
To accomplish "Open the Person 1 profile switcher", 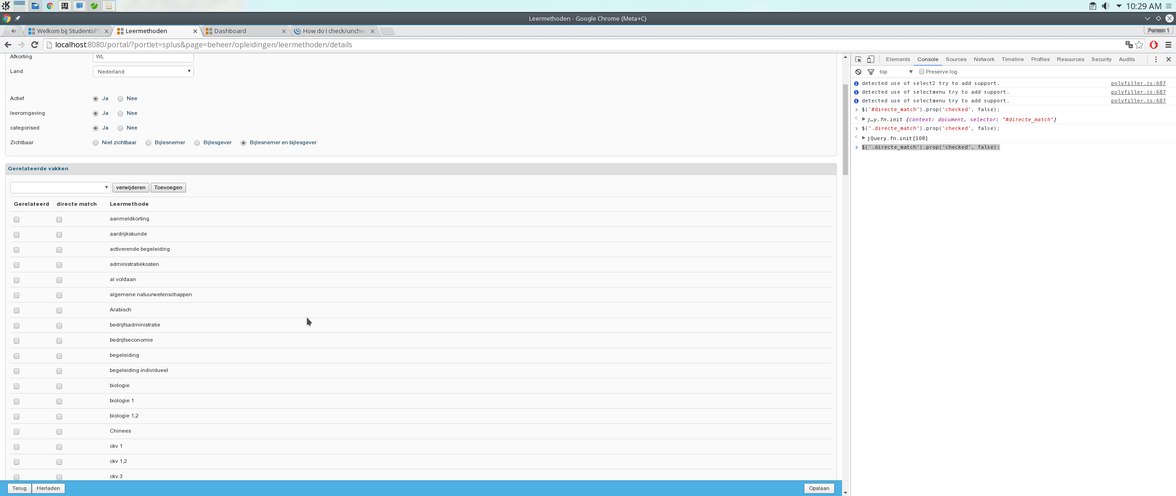I will pos(1158,30).
